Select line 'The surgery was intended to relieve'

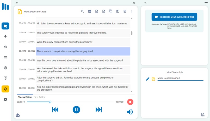[x=83, y=33]
